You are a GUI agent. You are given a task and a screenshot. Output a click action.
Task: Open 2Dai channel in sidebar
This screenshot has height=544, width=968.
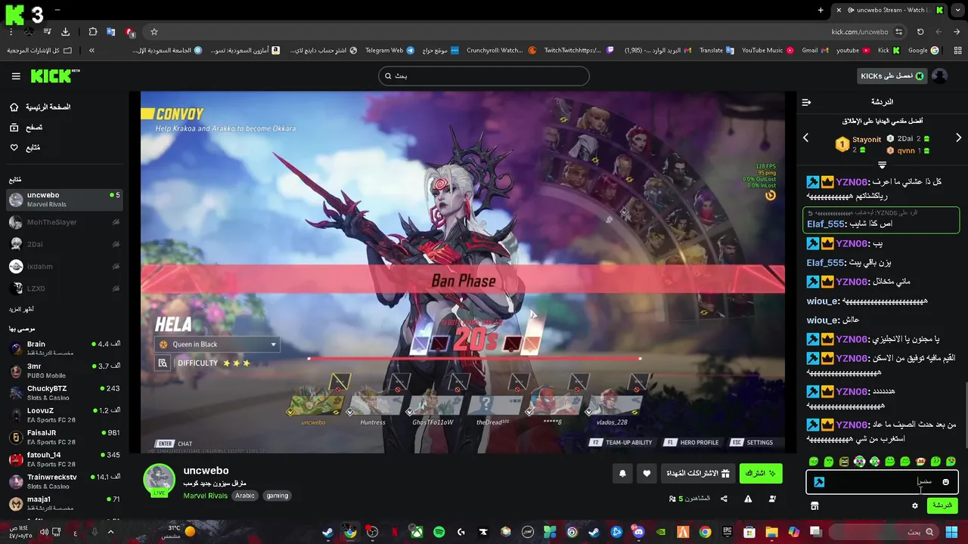pyautogui.click(x=64, y=244)
